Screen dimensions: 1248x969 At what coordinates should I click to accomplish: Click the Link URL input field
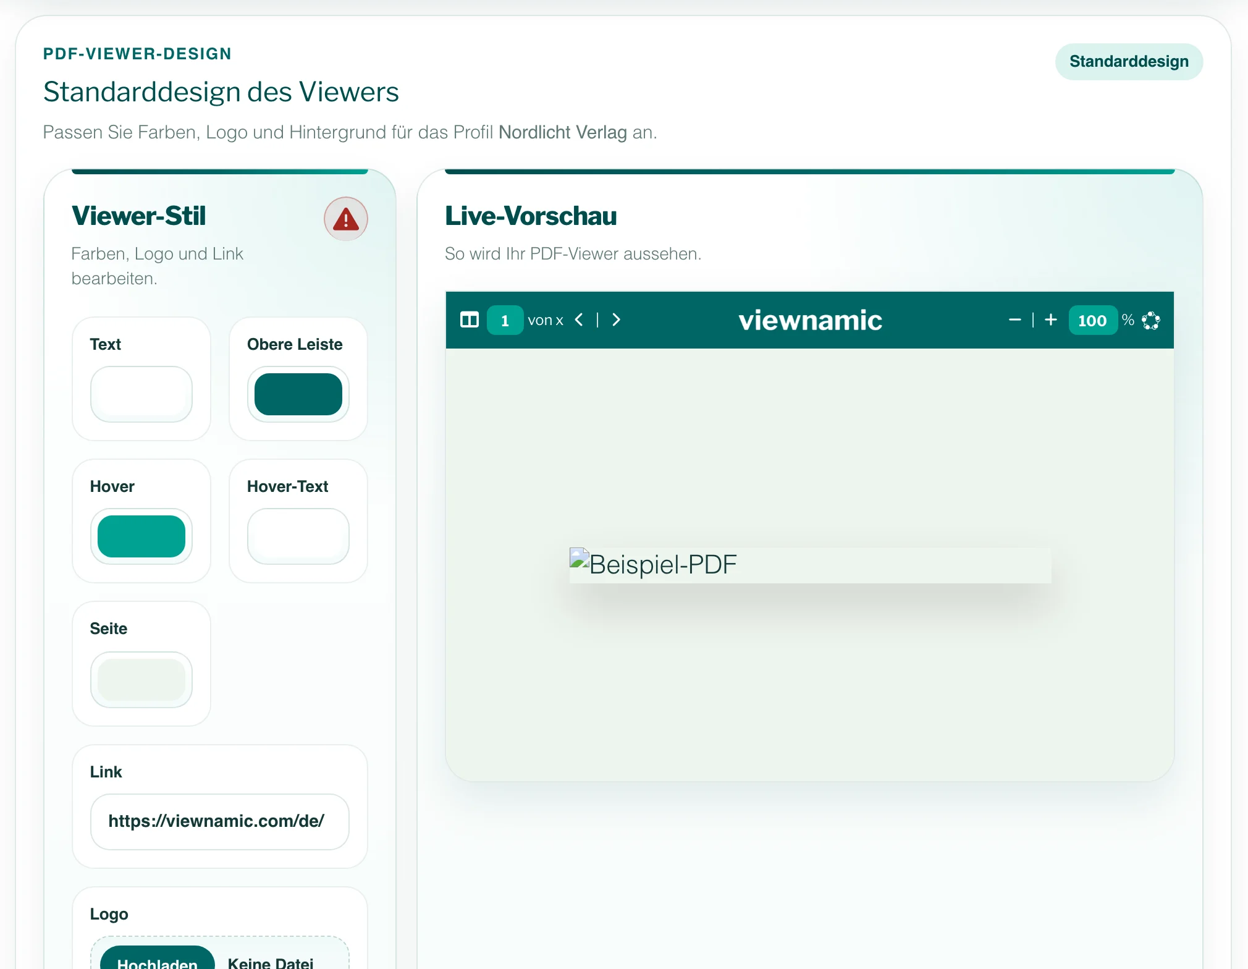[x=220, y=822]
